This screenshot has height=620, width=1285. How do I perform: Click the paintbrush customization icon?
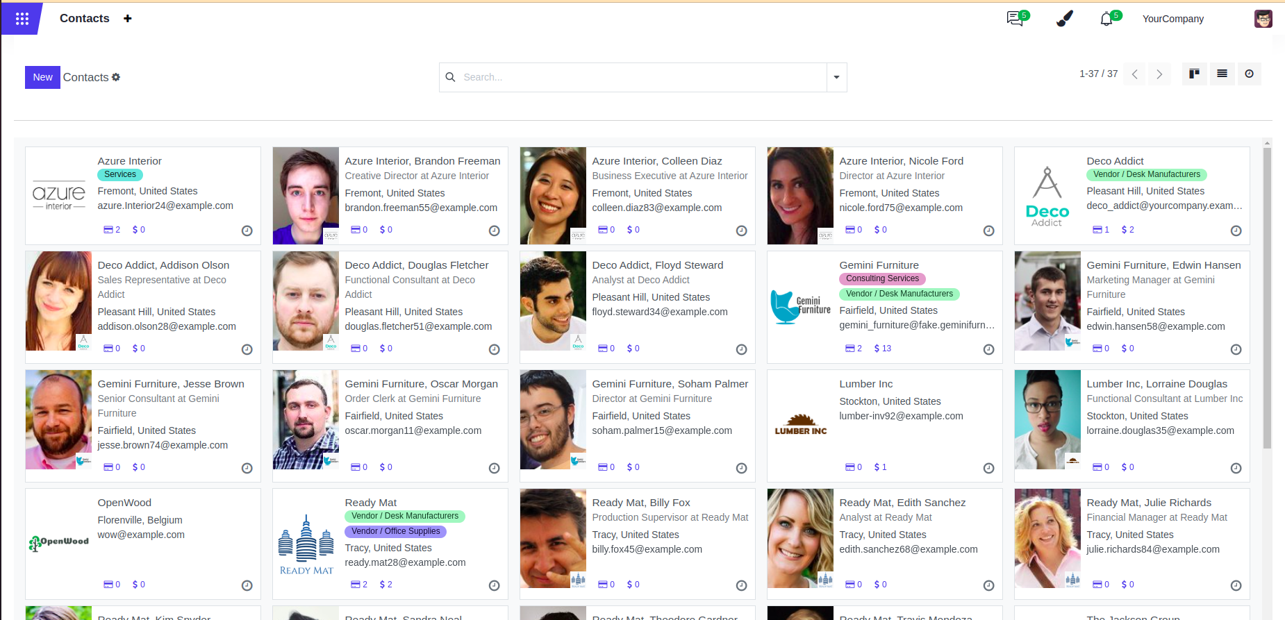1064,19
